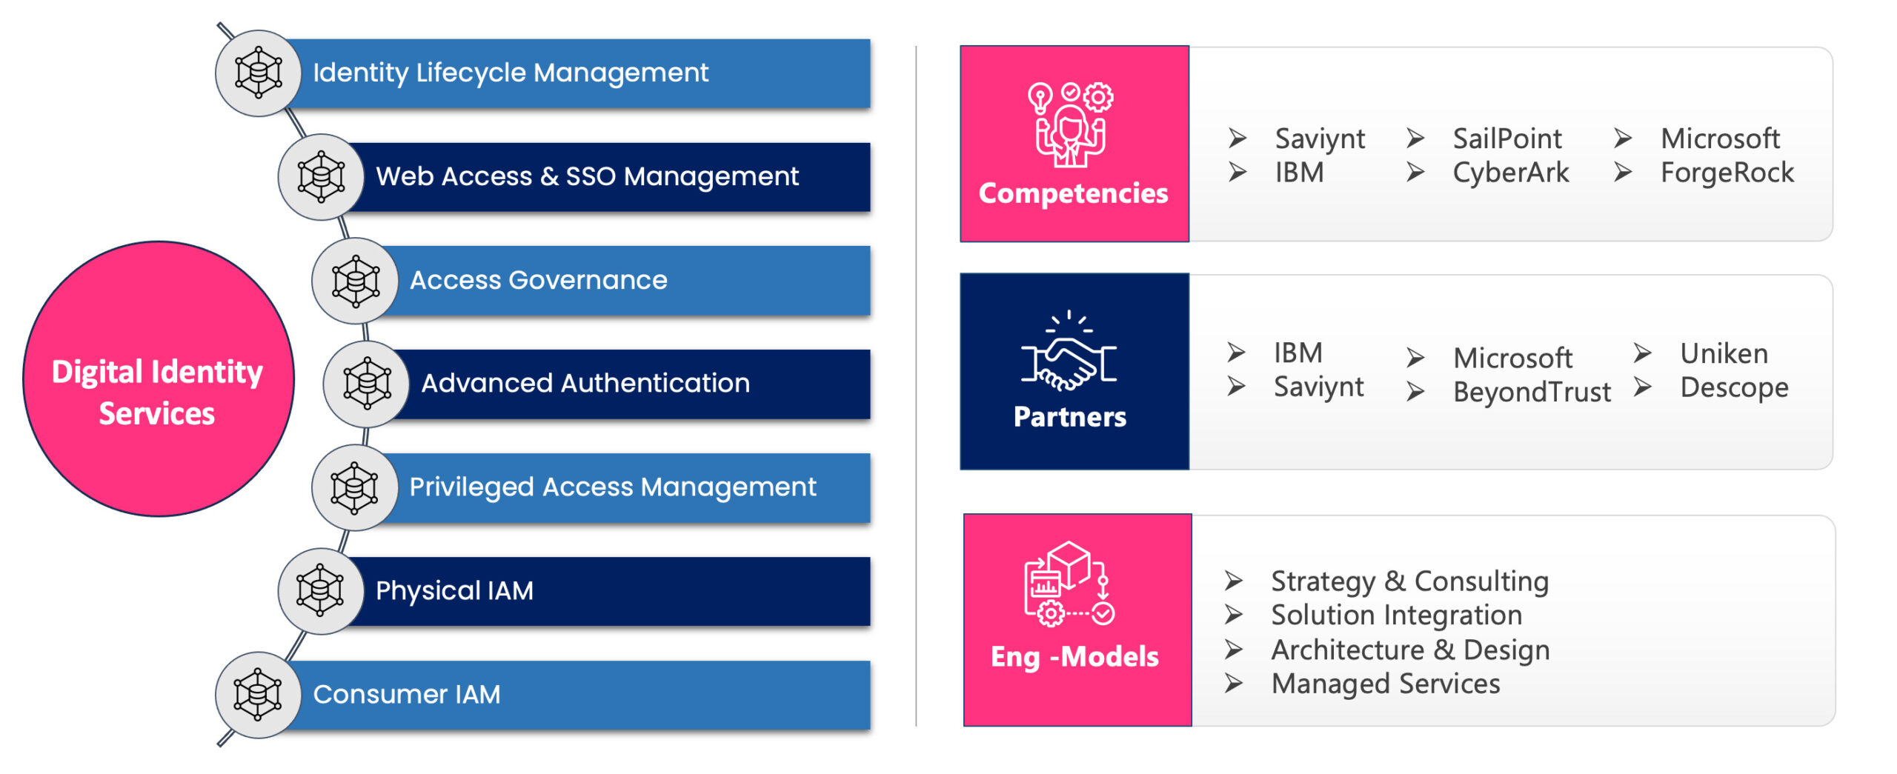Viewport: 1897px width, 774px height.
Task: Click the icon beside Identity Lifecycle Management
Action: (258, 73)
